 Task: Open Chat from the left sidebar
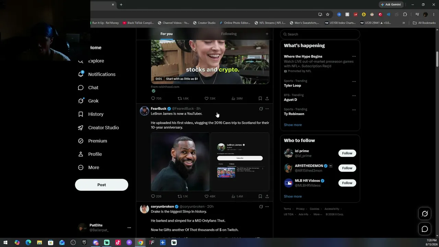(x=88, y=87)
